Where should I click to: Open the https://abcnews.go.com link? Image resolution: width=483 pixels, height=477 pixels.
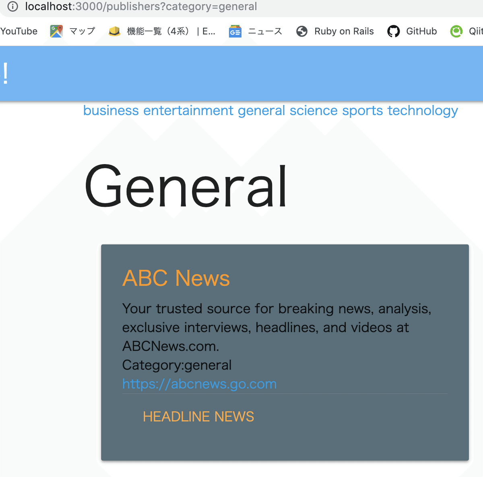pyautogui.click(x=200, y=384)
